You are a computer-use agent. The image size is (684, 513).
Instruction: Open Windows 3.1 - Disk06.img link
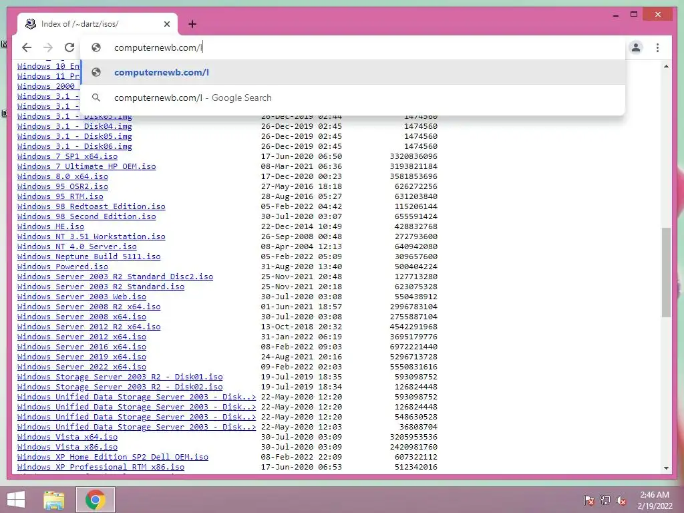point(75,146)
